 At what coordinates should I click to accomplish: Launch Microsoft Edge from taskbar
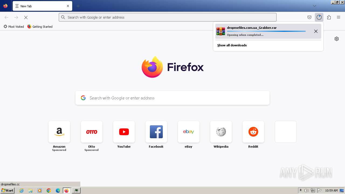[x=58, y=190]
